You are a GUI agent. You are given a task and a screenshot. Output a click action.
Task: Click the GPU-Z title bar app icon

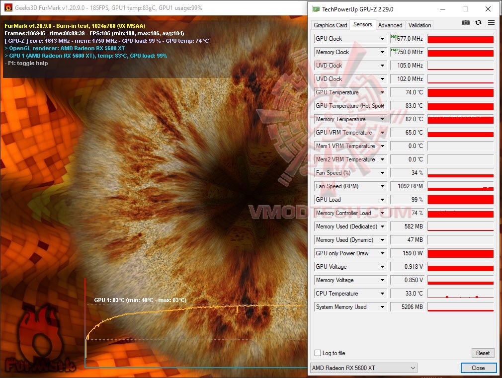[316, 9]
